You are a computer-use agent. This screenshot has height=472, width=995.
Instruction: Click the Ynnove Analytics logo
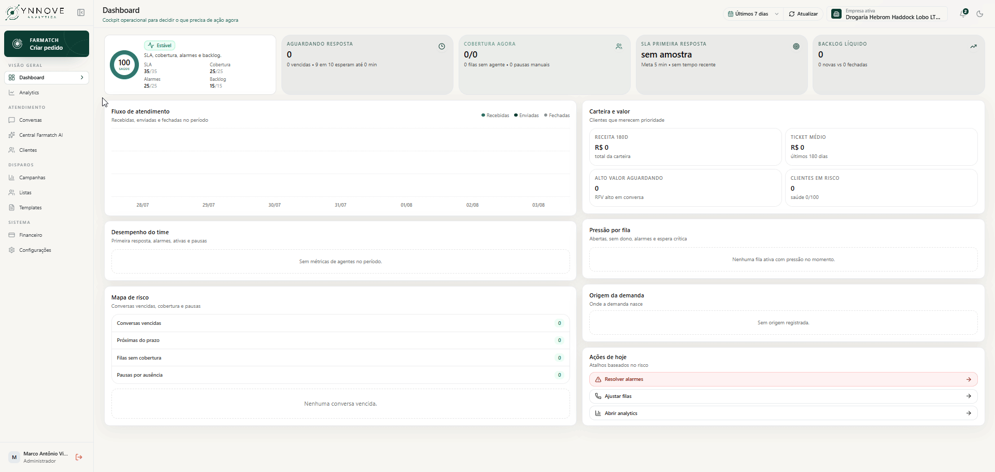[35, 12]
